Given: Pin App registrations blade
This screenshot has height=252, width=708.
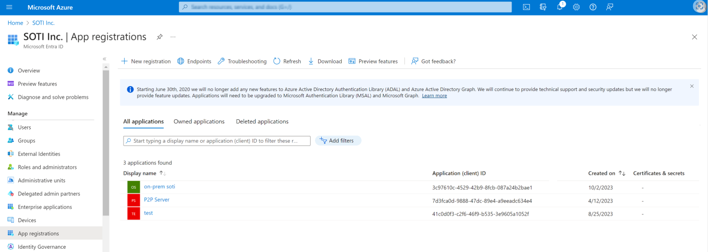Looking at the screenshot, I should (160, 37).
